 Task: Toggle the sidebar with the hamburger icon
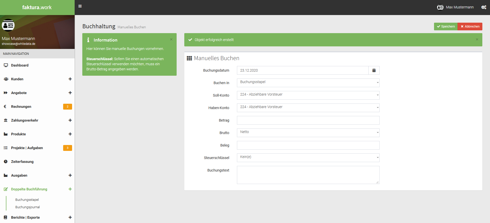click(x=80, y=6)
